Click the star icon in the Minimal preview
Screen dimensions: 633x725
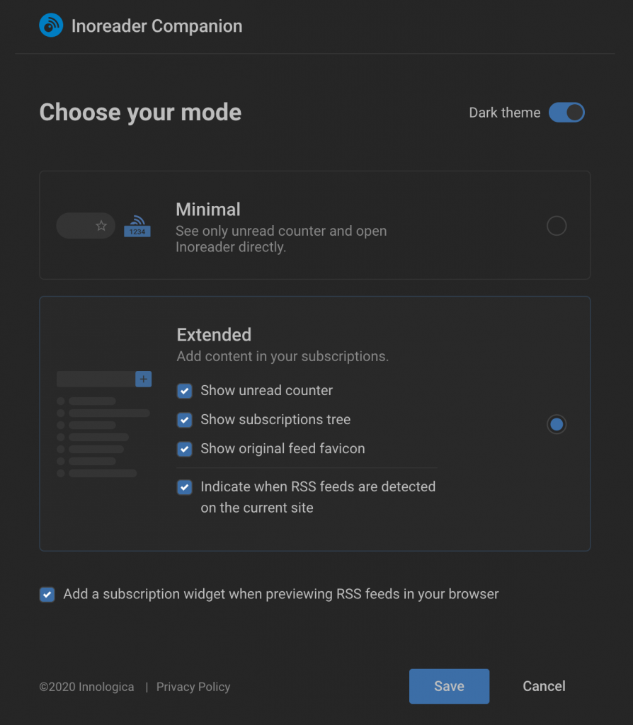point(102,225)
